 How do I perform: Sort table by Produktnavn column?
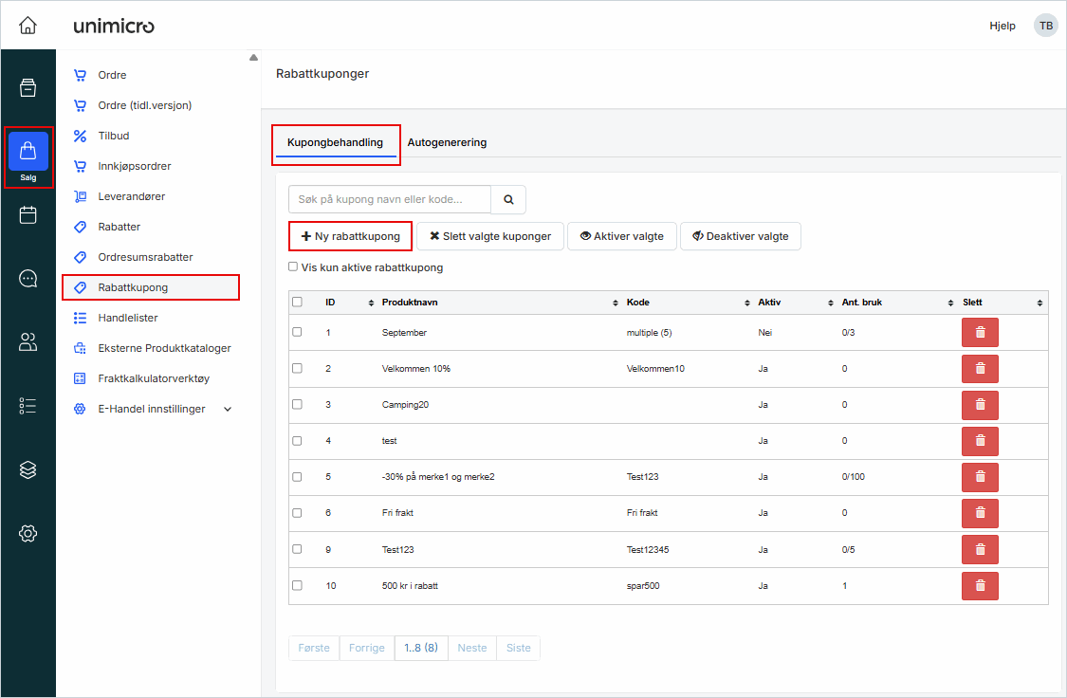[x=498, y=303]
